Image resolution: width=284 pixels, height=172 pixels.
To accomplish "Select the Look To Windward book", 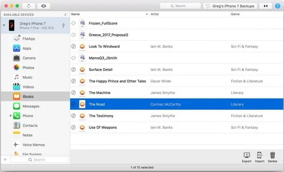I will point(177,46).
